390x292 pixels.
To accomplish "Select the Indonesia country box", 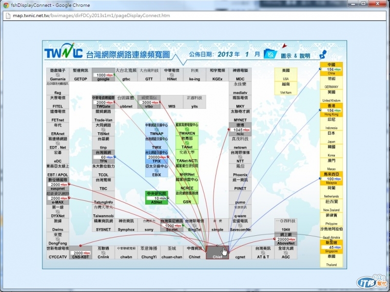I will click(331, 124).
